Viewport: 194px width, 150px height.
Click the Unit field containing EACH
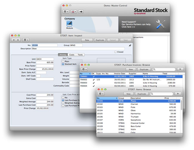(45, 59)
